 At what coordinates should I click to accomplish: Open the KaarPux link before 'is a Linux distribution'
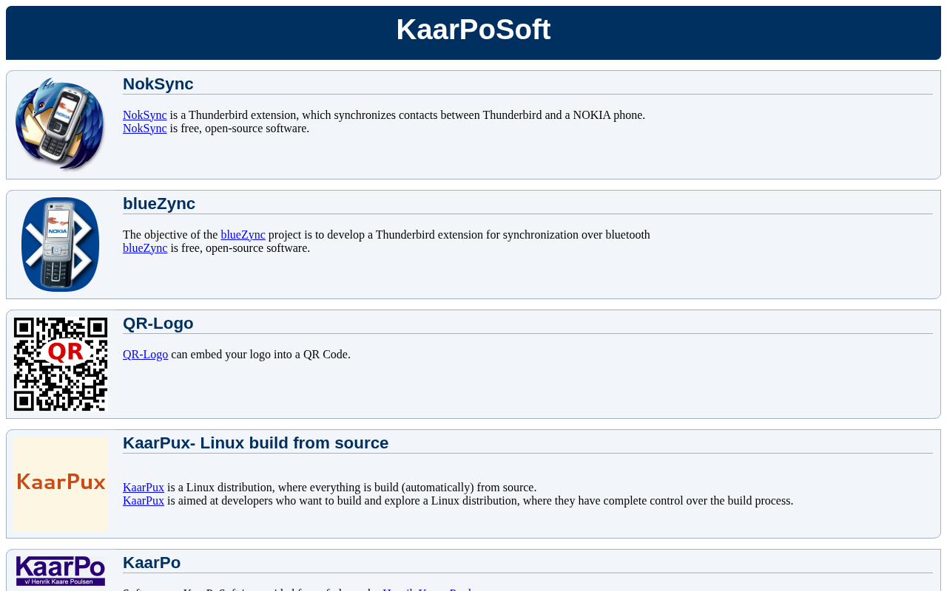coord(144,488)
